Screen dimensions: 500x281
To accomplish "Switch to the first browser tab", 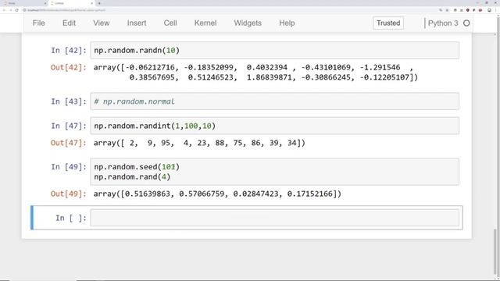I will coord(24,3).
